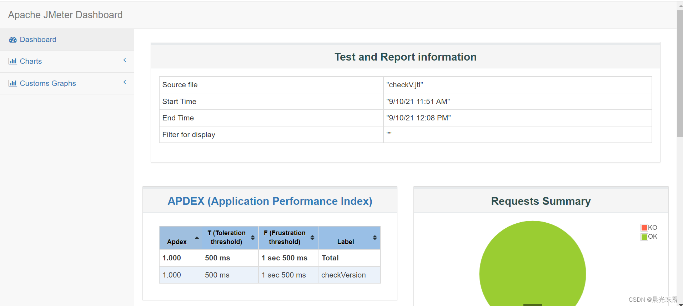This screenshot has width=683, height=306.
Task: Sort by the Label column arrows
Action: pyautogui.click(x=375, y=238)
